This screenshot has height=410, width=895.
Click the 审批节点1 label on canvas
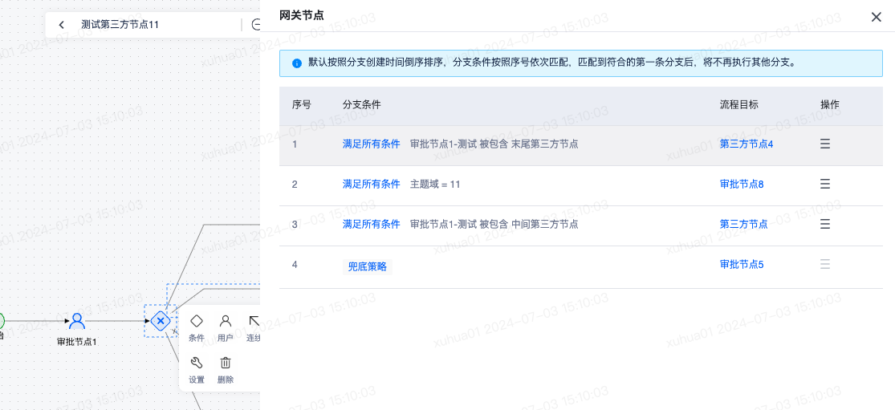(77, 342)
